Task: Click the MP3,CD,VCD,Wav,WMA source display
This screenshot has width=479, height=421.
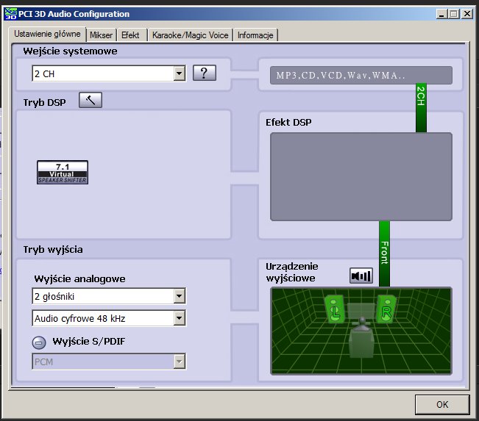Action: pyautogui.click(x=361, y=75)
